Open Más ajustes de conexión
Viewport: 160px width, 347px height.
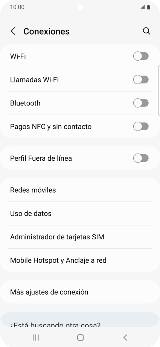[x=80, y=292]
